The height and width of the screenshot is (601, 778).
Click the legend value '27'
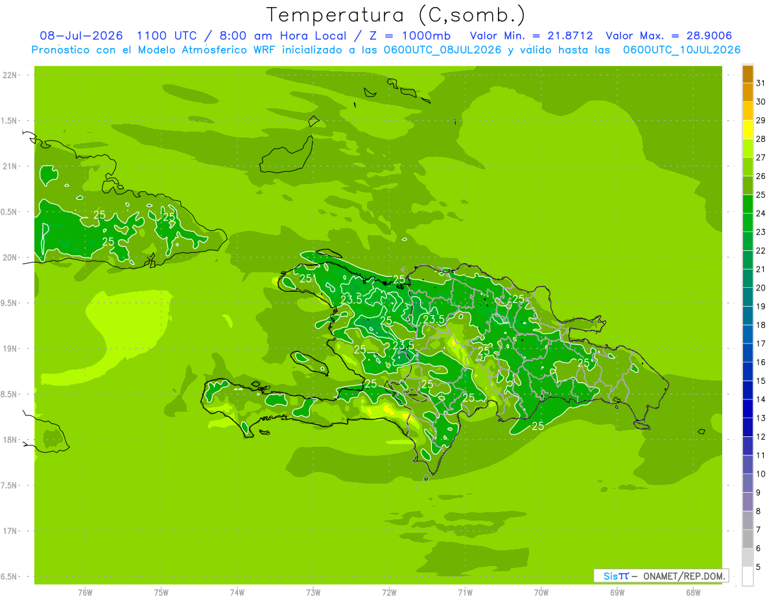(760, 158)
